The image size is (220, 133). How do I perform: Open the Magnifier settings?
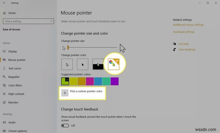click(x=14, y=77)
